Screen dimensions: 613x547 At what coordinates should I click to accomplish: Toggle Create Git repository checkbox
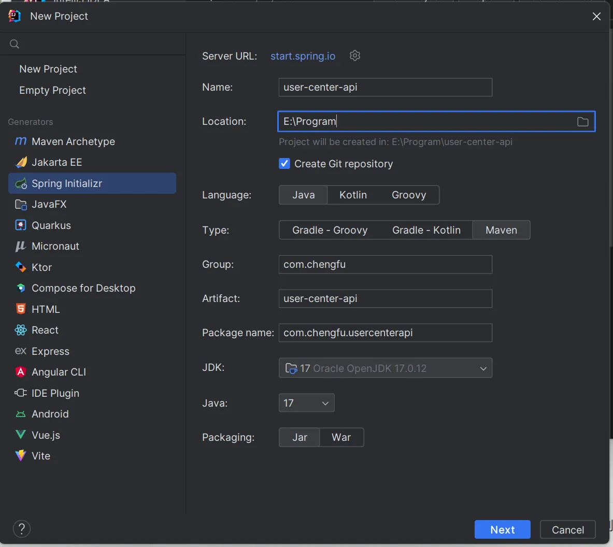[284, 163]
